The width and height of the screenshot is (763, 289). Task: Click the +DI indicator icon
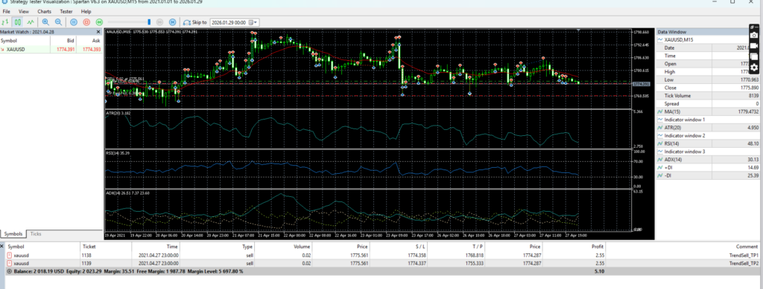pyautogui.click(x=660, y=167)
